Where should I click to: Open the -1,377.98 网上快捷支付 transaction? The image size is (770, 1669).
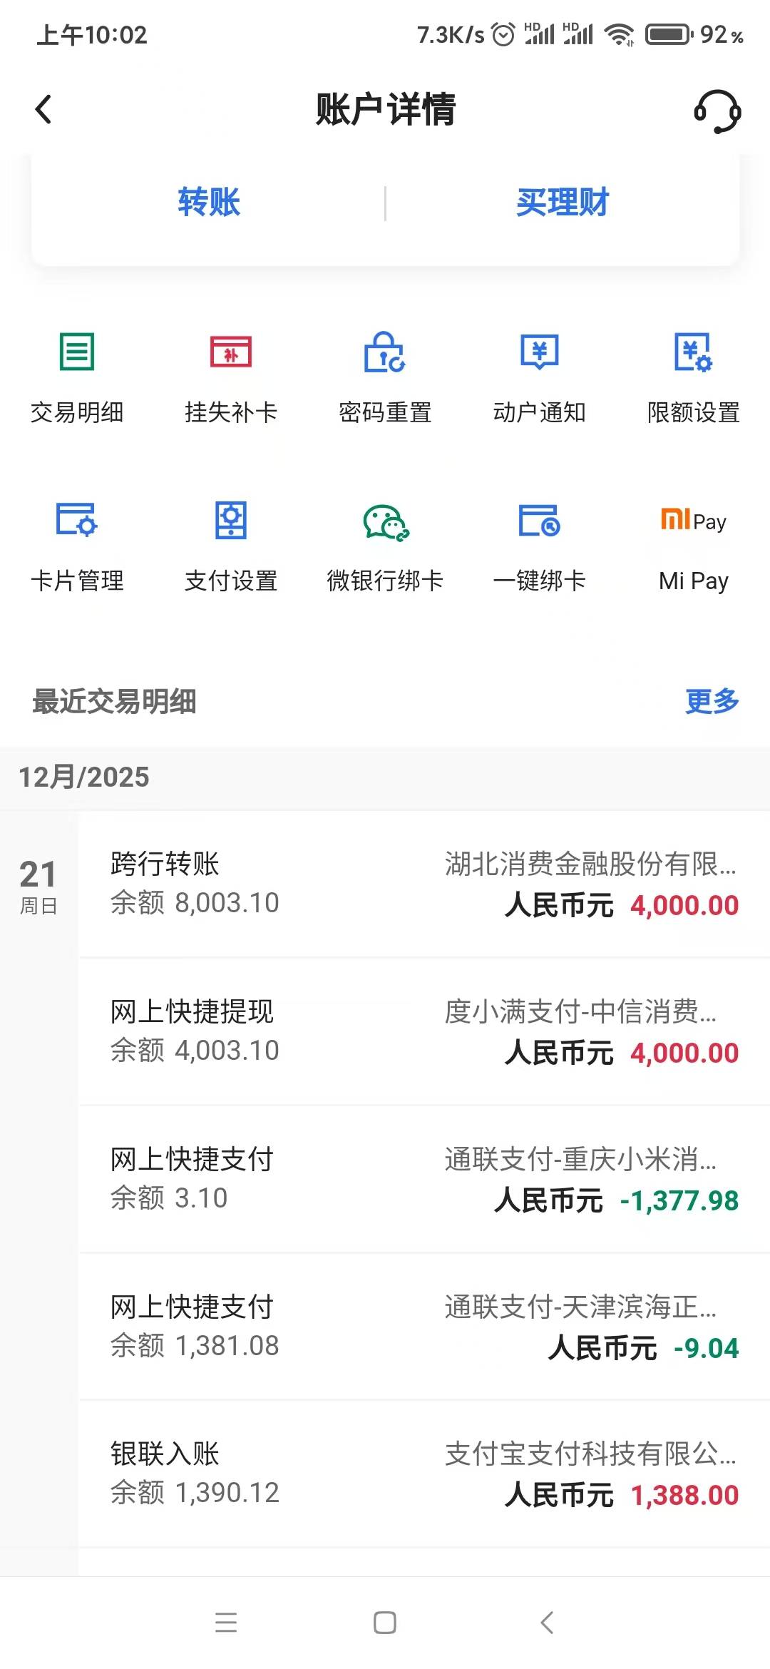423,1179
